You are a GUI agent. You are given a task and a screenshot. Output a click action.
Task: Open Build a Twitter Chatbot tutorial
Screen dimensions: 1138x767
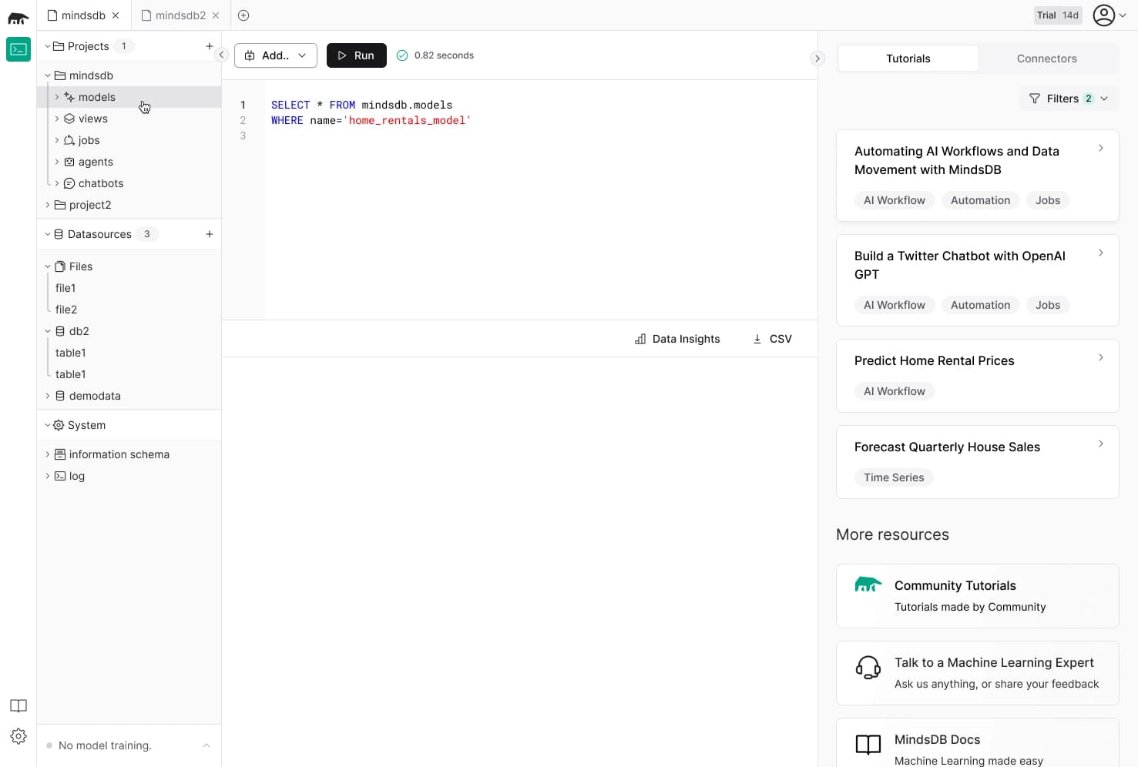click(977, 280)
